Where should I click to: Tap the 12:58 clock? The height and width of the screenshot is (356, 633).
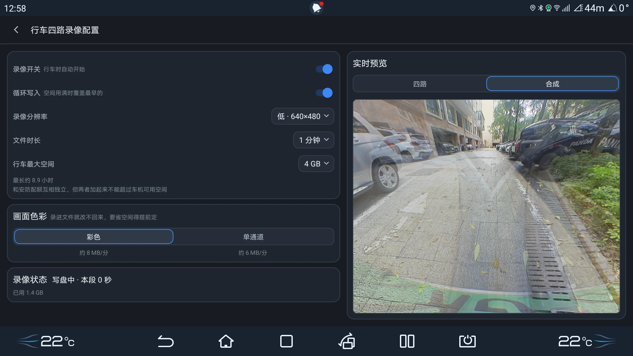(15, 8)
